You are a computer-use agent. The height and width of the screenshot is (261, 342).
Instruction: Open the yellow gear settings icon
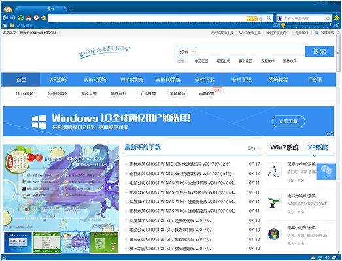[336, 18]
